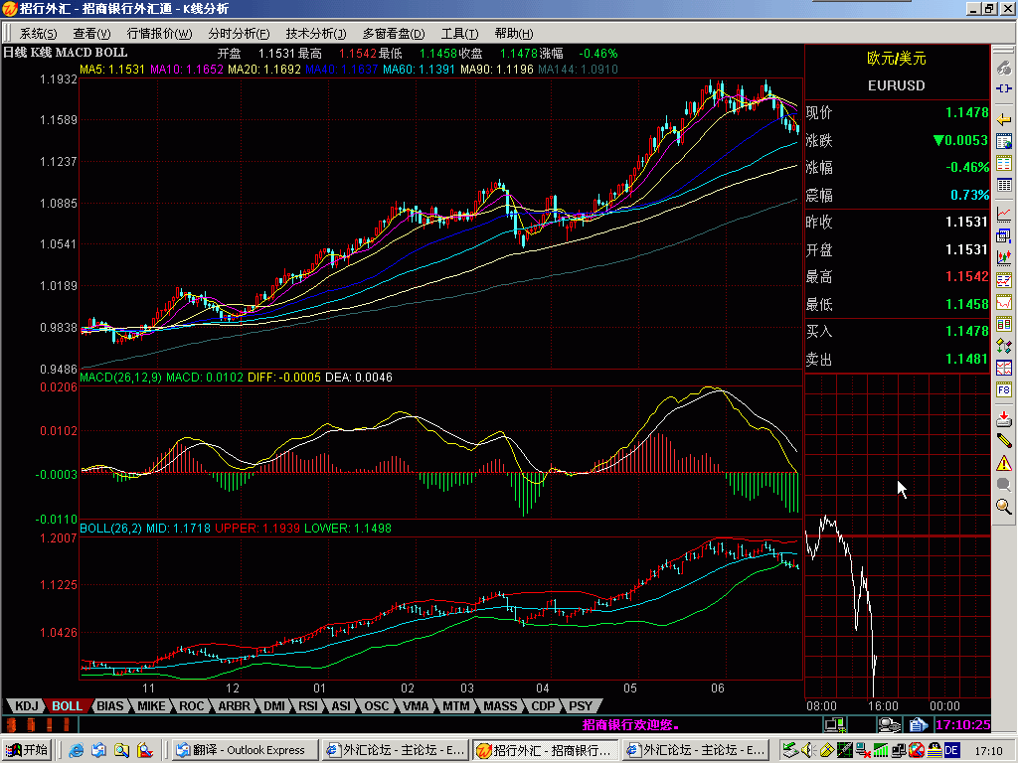
Task: Click the red download-to-tray icon
Action: point(1004,418)
